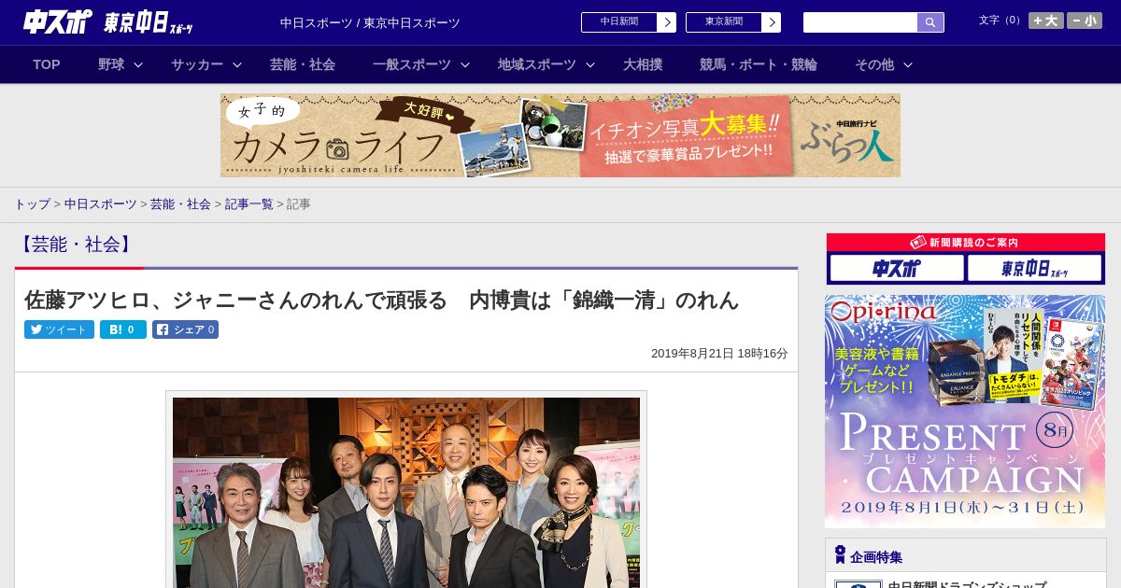
Task: Click the article headline about 佐藤アツヒロ
Action: point(381,300)
